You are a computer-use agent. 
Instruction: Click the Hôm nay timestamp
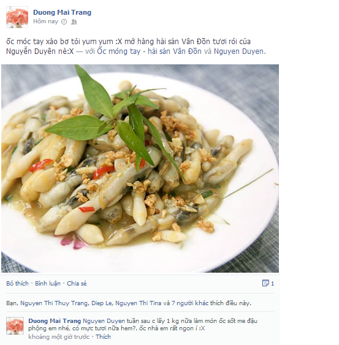pyautogui.click(x=45, y=21)
